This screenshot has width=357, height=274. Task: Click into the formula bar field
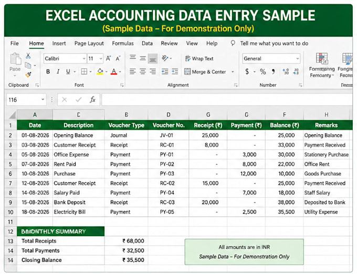point(227,100)
